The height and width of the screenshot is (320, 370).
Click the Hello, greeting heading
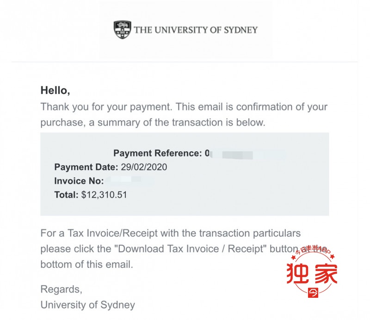[55, 90]
